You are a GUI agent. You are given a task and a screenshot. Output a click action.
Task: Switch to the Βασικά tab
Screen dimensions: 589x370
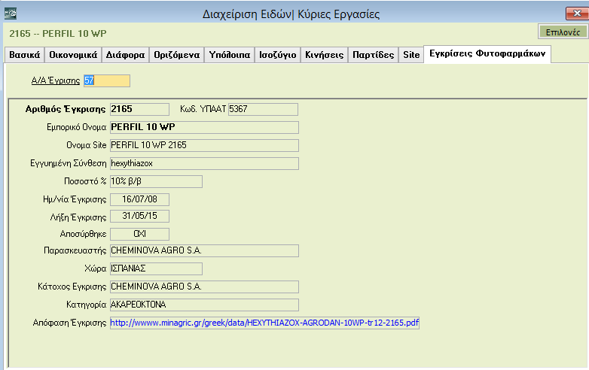point(24,55)
